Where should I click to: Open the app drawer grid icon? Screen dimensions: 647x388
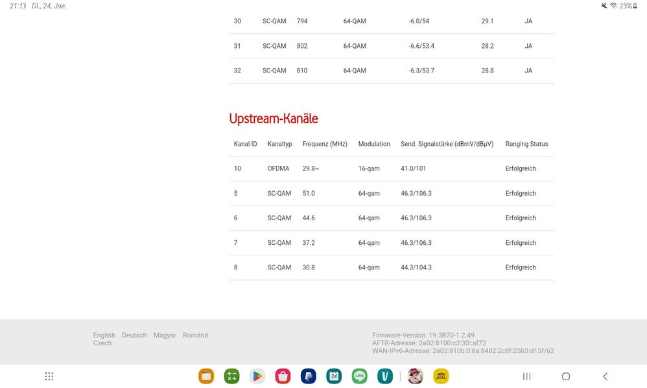click(x=49, y=376)
